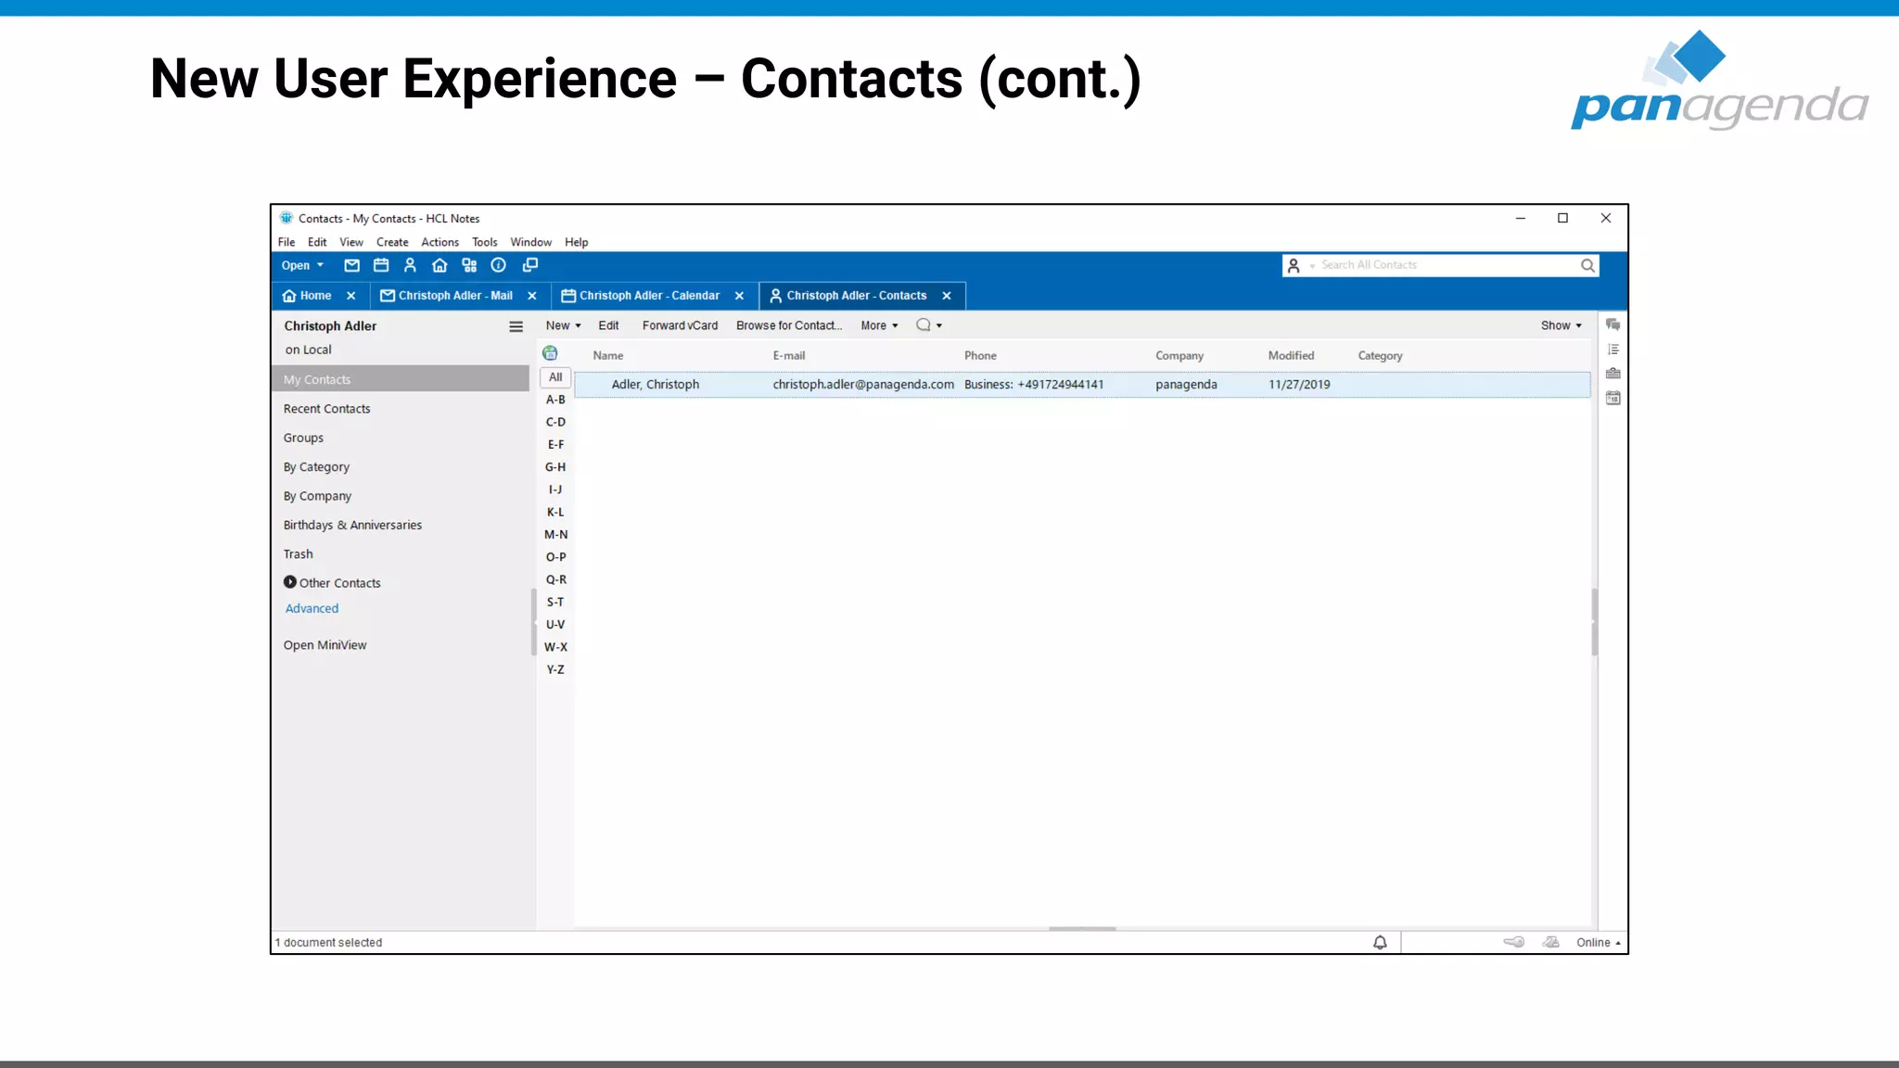Close the Christoph Adler - Mail tab
The height and width of the screenshot is (1068, 1899).
[532, 296]
